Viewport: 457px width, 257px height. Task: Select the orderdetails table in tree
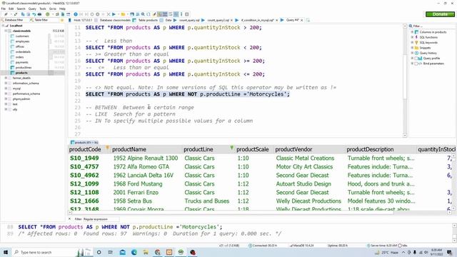pos(23,52)
